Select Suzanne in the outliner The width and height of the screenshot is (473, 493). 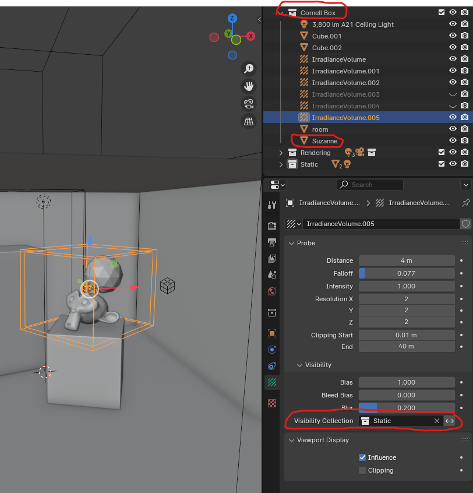[x=324, y=141]
